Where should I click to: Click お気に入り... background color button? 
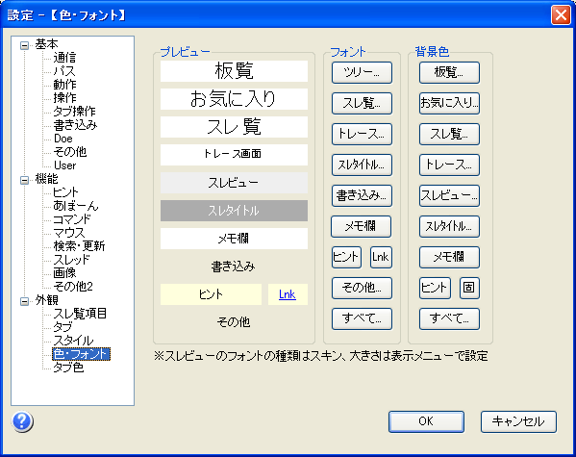coord(449,103)
